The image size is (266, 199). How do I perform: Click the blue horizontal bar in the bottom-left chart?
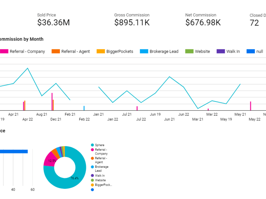coord(13,152)
